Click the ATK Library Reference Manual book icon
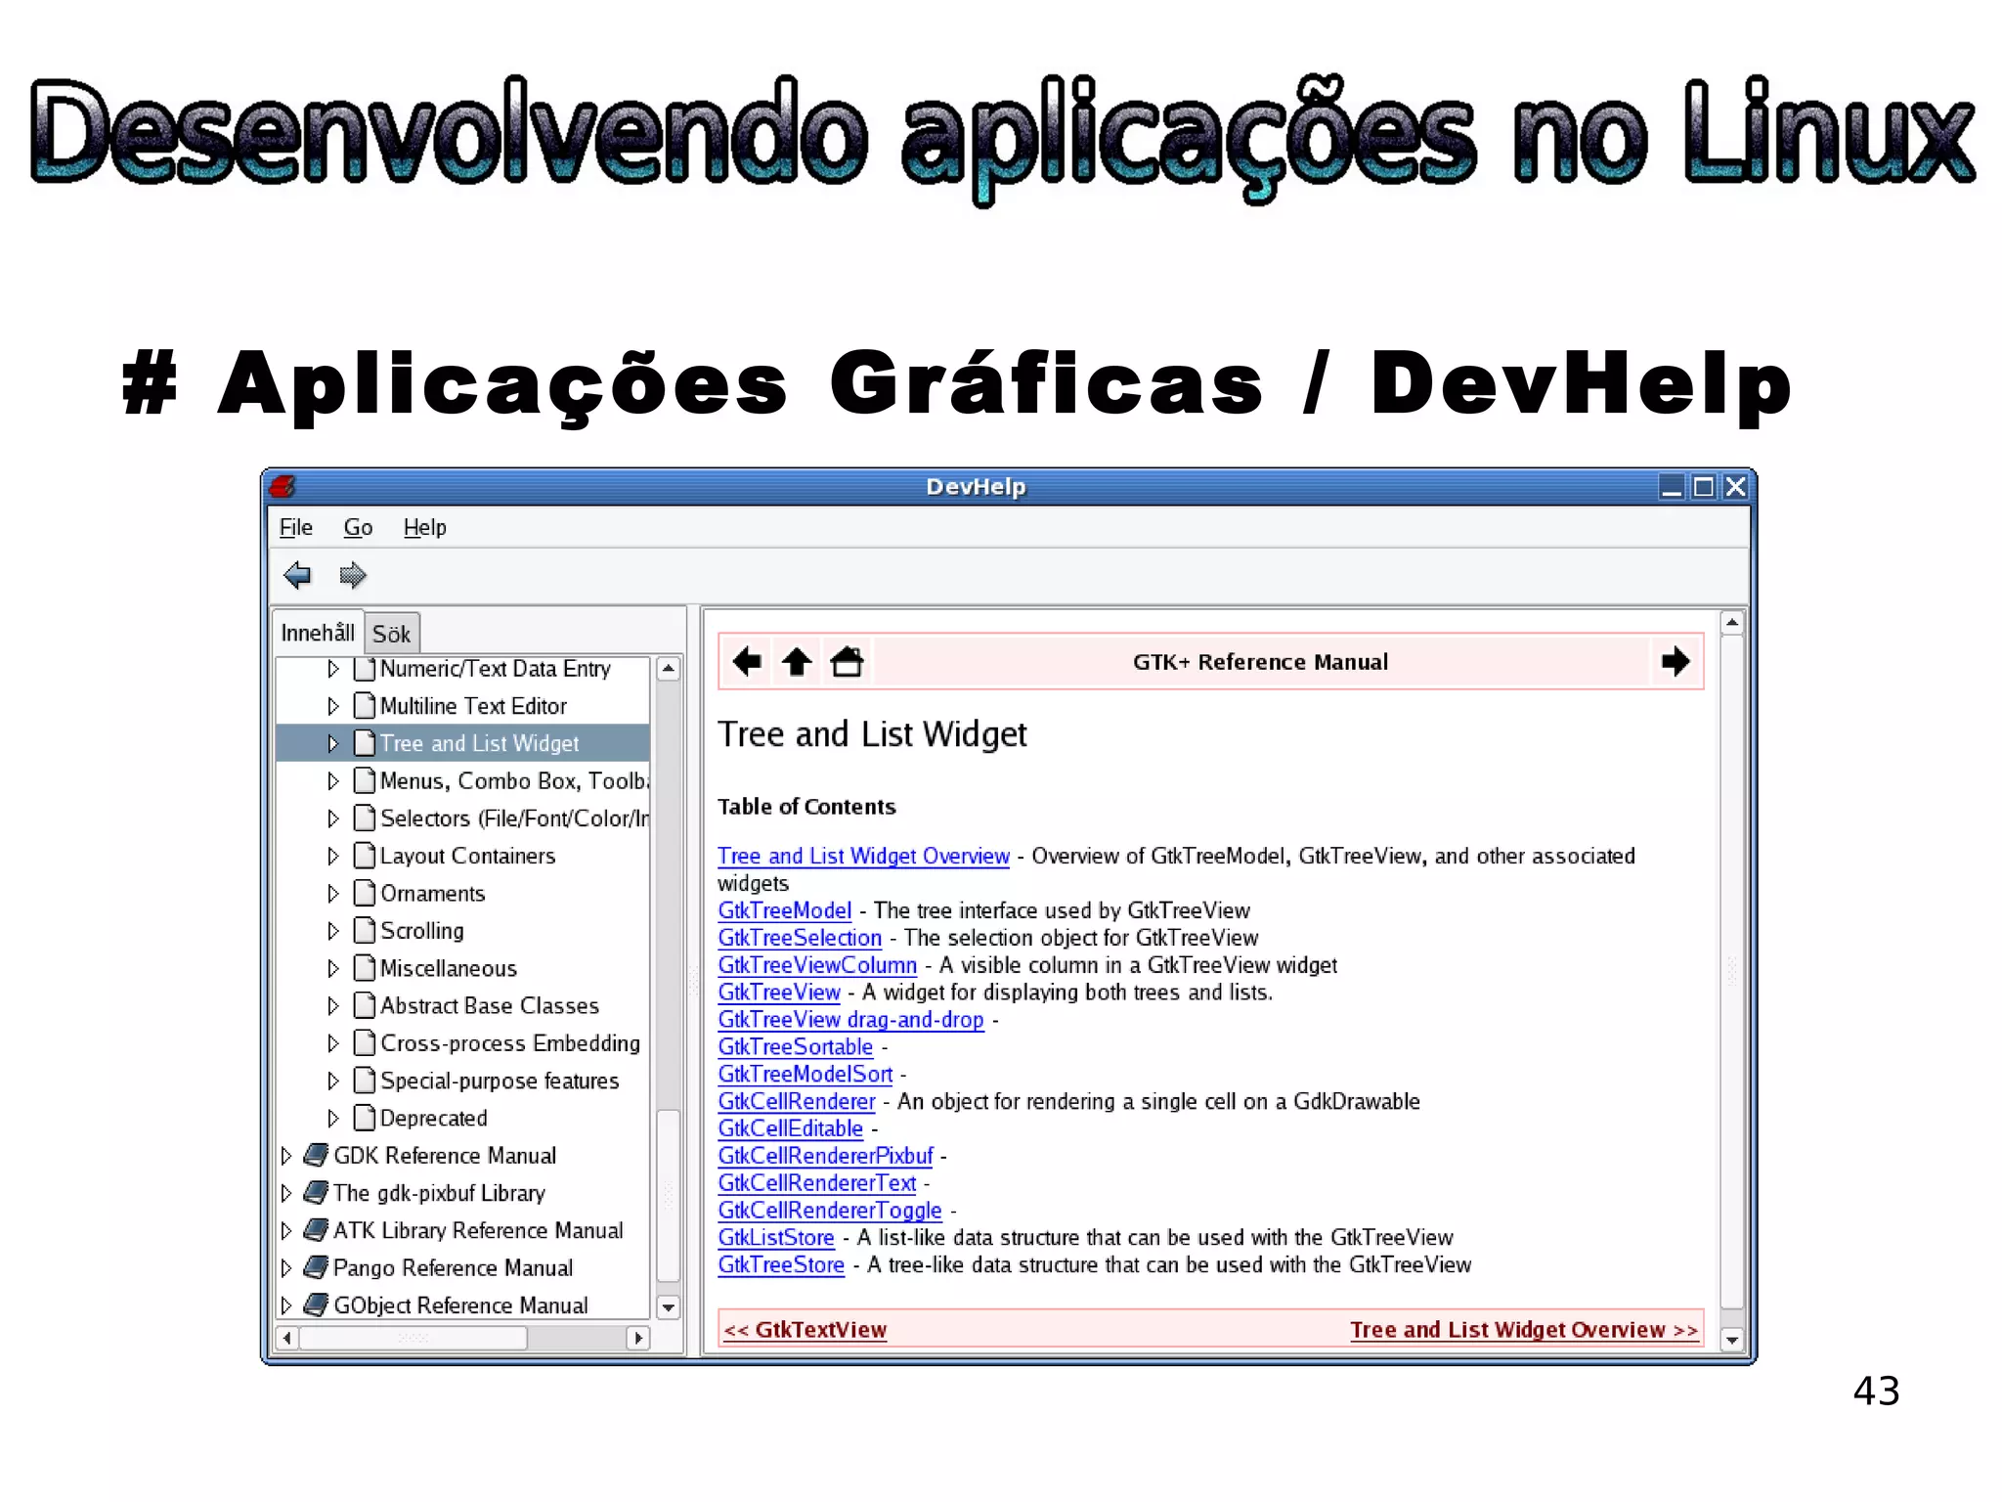Screen dimensions: 2002x1502 click(x=315, y=1229)
